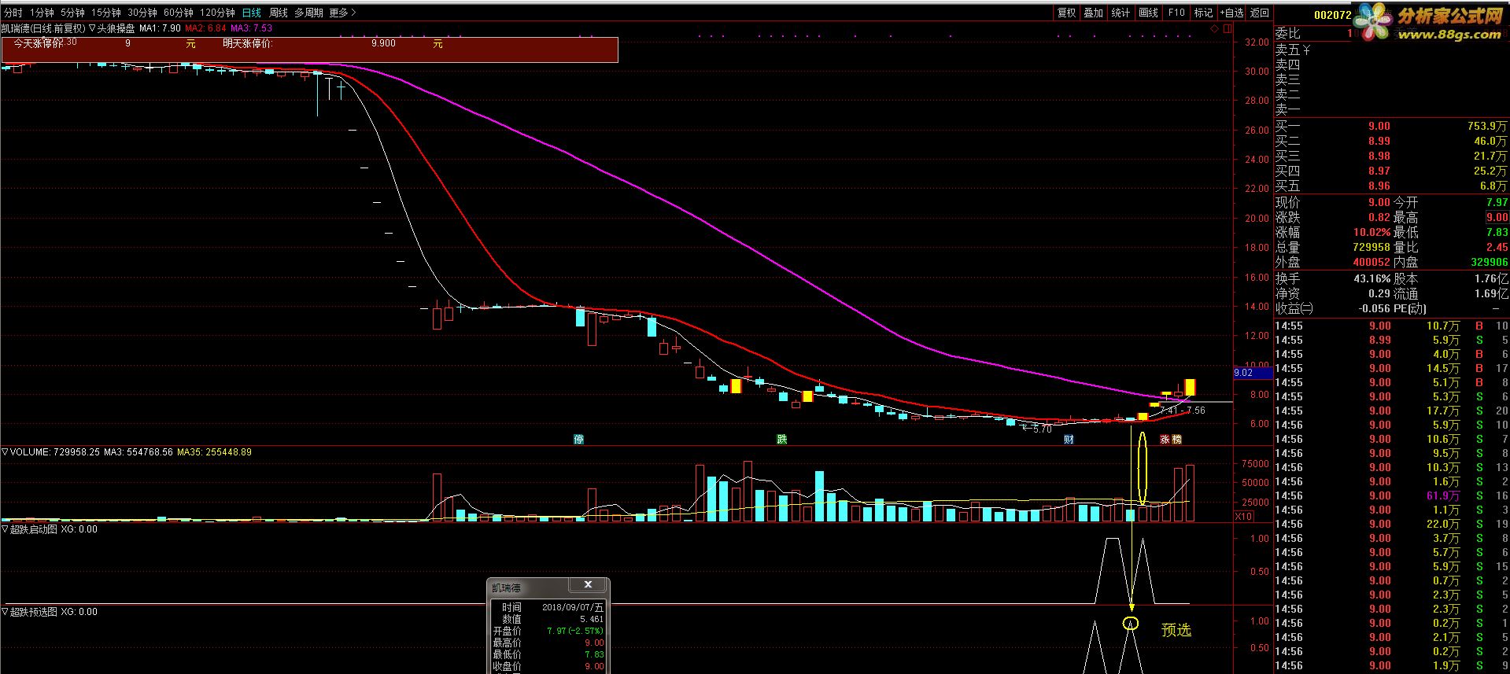Click the 明天涨停价 9.900 value

(x=383, y=44)
